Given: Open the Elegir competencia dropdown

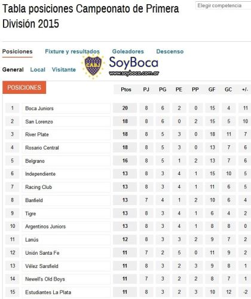Looking at the screenshot, I should tap(223, 5).
